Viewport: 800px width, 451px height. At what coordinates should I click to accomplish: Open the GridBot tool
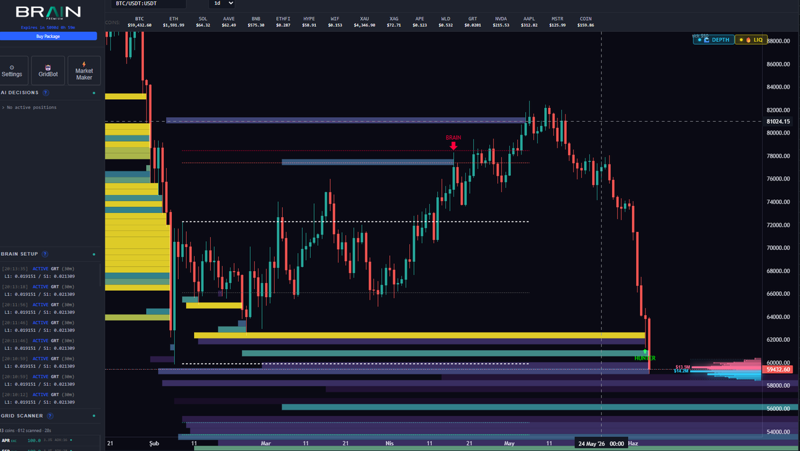tap(49, 71)
